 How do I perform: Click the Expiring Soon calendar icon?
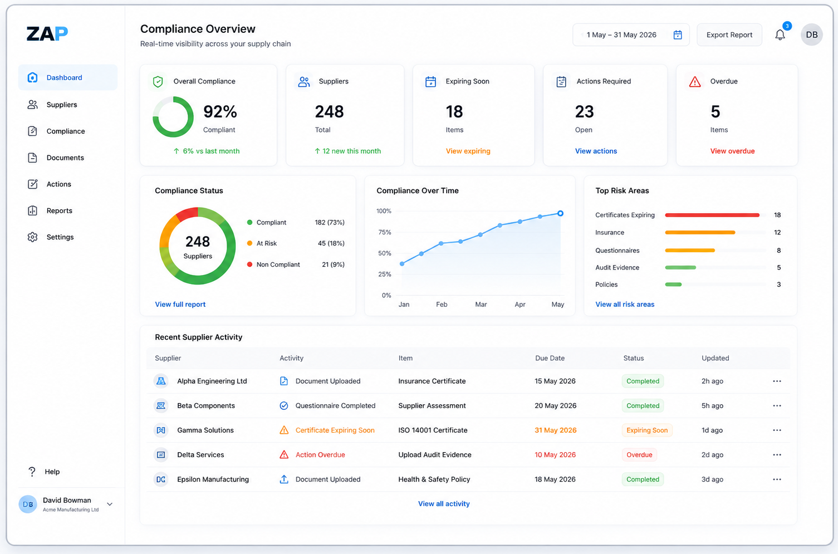point(430,82)
